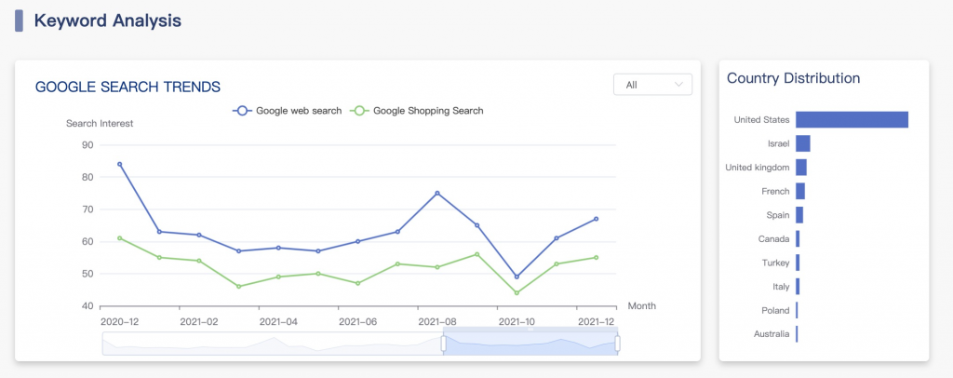The width and height of the screenshot is (953, 378).
Task: Click web search data point at 2020-12
Action: (119, 164)
